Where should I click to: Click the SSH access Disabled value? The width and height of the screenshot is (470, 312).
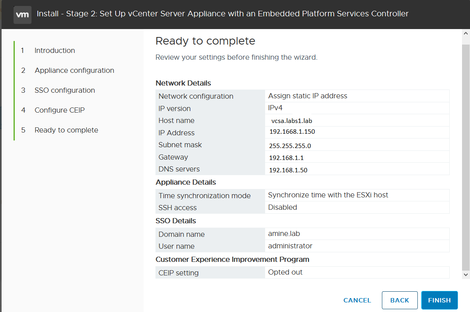click(283, 207)
